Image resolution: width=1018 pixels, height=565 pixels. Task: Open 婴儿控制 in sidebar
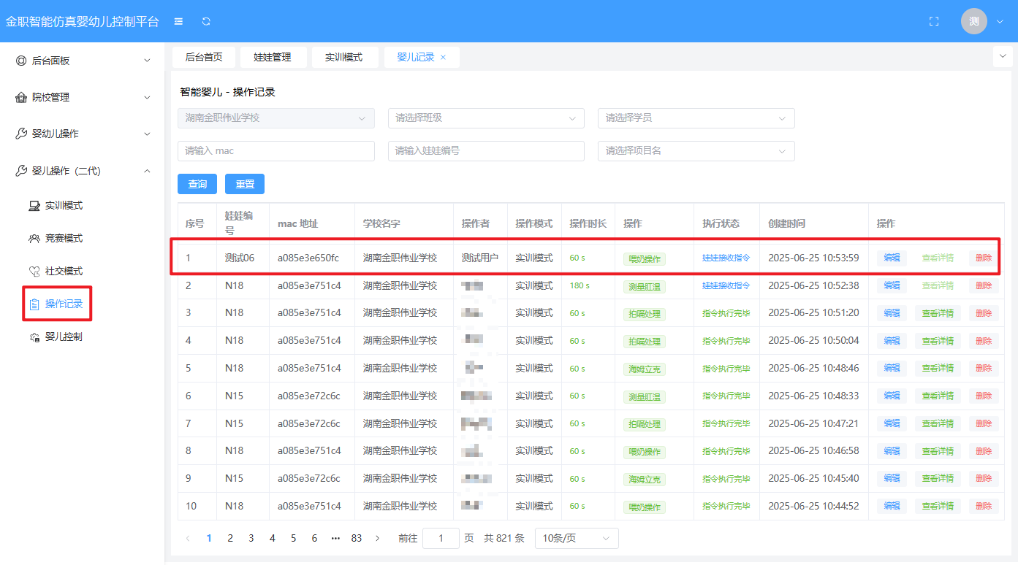[64, 337]
